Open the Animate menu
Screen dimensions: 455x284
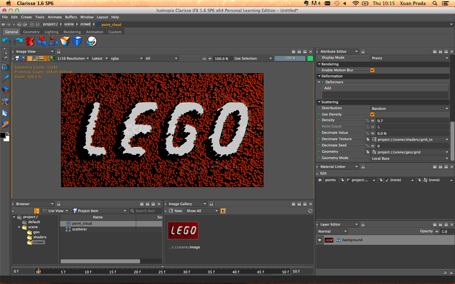(x=55, y=17)
